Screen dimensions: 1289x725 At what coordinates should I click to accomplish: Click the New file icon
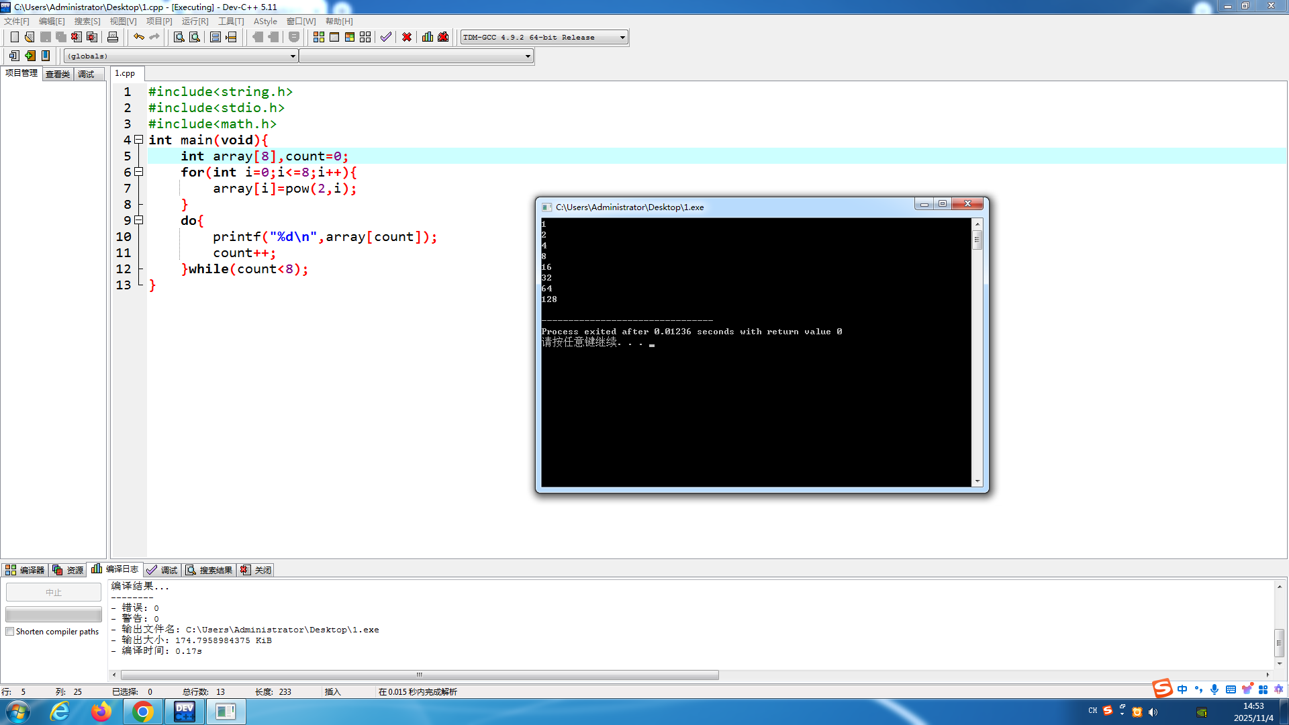(14, 37)
